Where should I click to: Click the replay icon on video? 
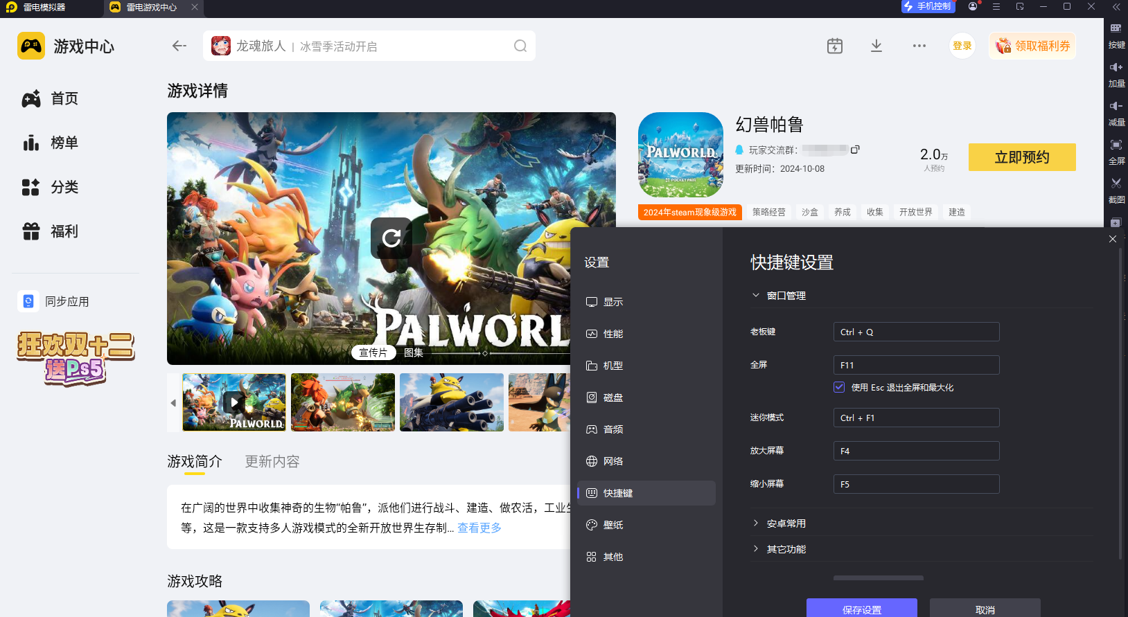pyautogui.click(x=391, y=238)
